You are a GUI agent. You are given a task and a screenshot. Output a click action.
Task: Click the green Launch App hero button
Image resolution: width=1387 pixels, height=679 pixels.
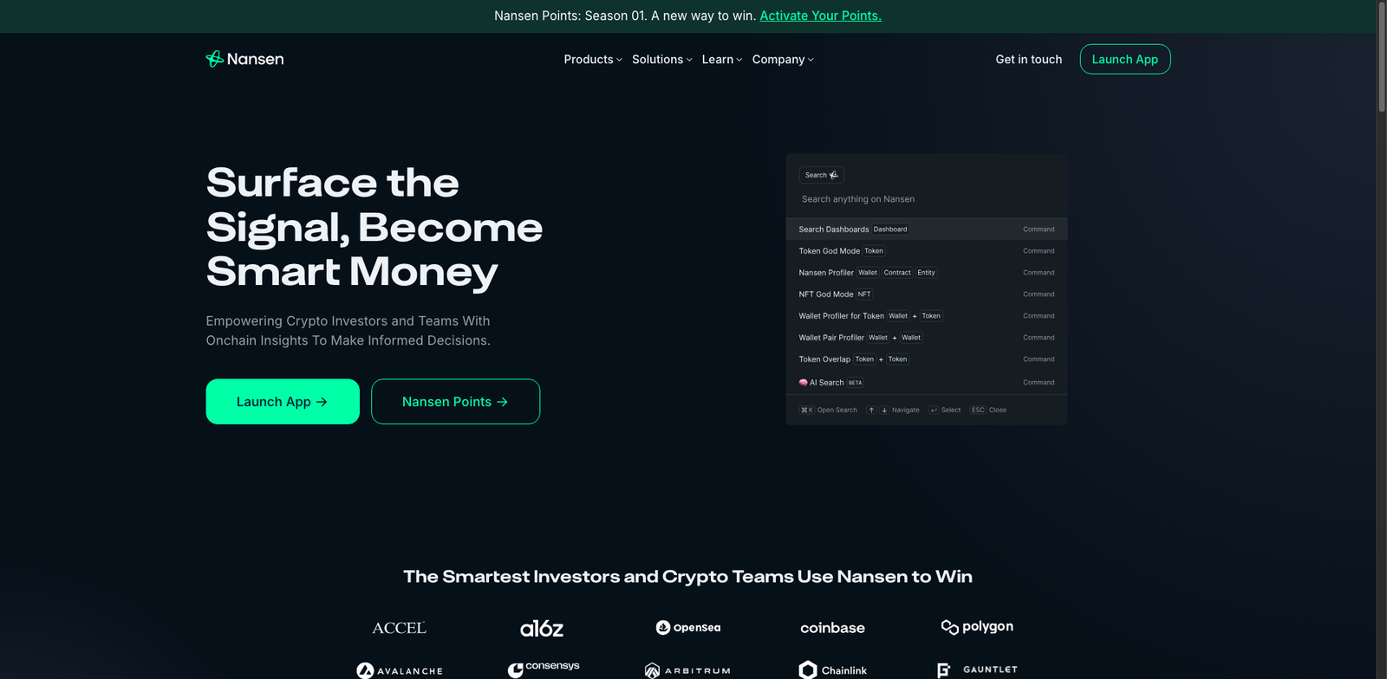[x=283, y=402]
